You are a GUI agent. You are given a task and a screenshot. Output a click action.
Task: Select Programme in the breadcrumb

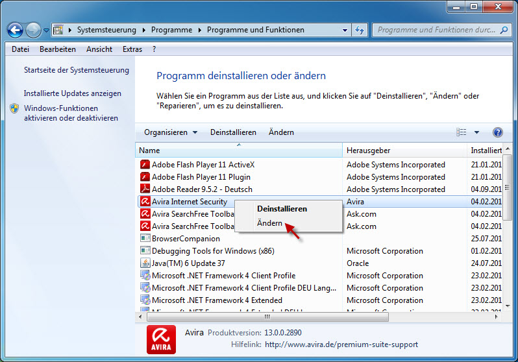click(x=171, y=30)
